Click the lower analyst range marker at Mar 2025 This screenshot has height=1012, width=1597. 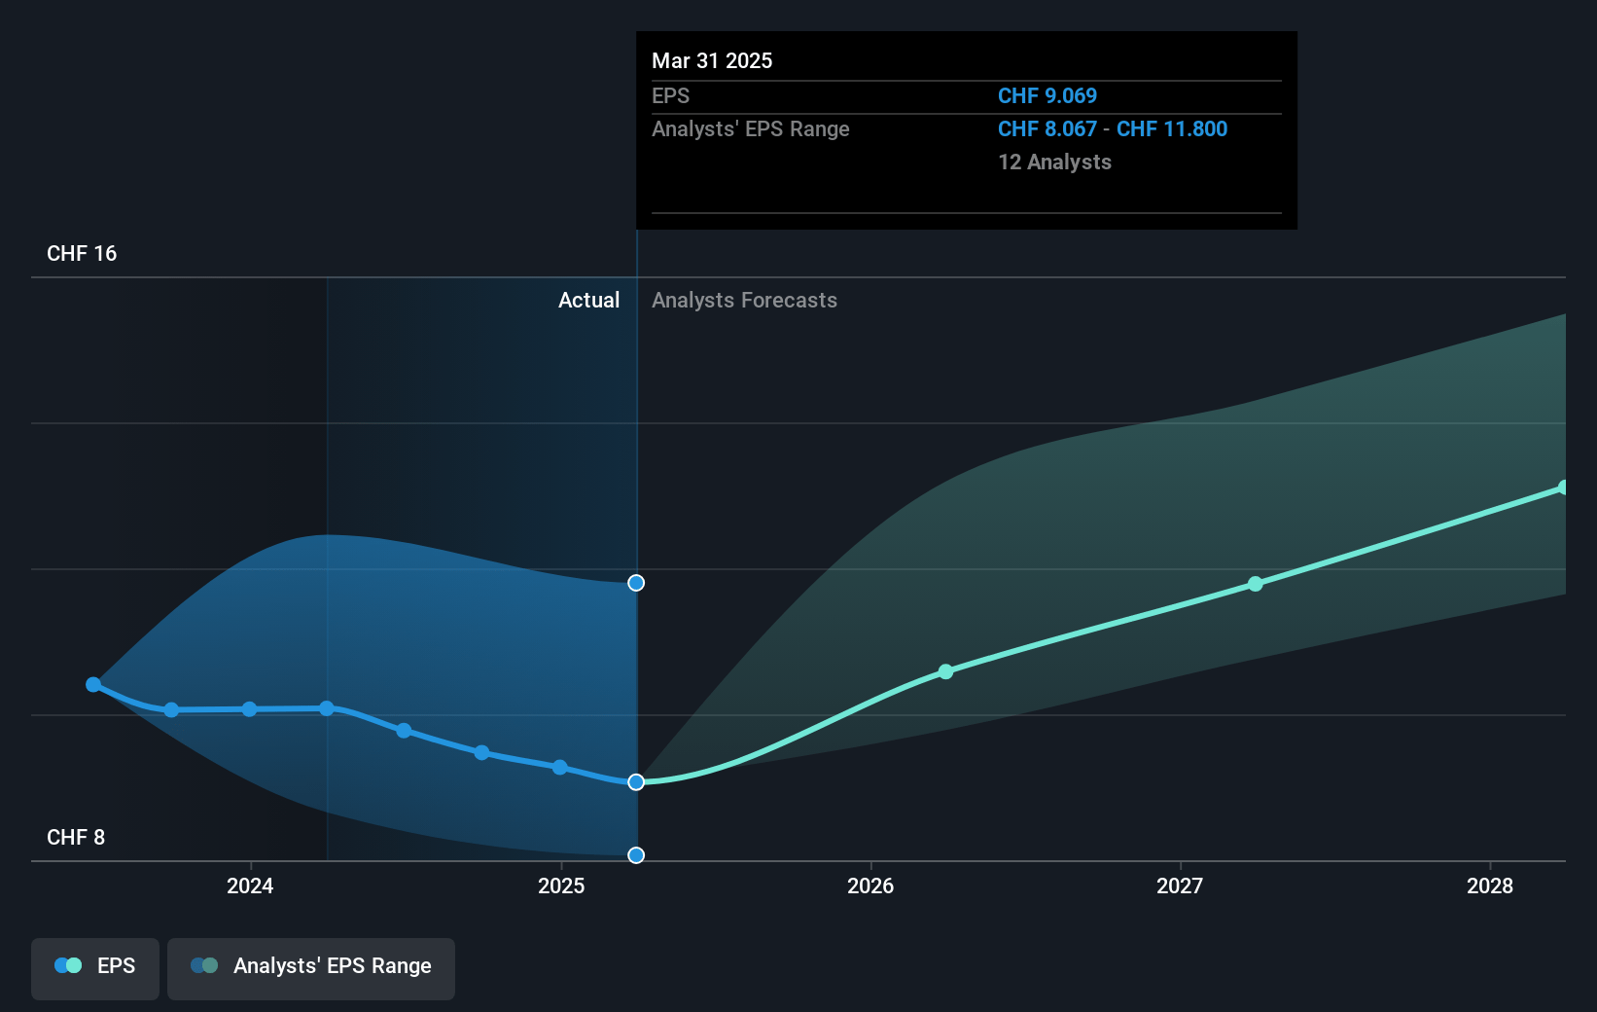click(x=636, y=855)
